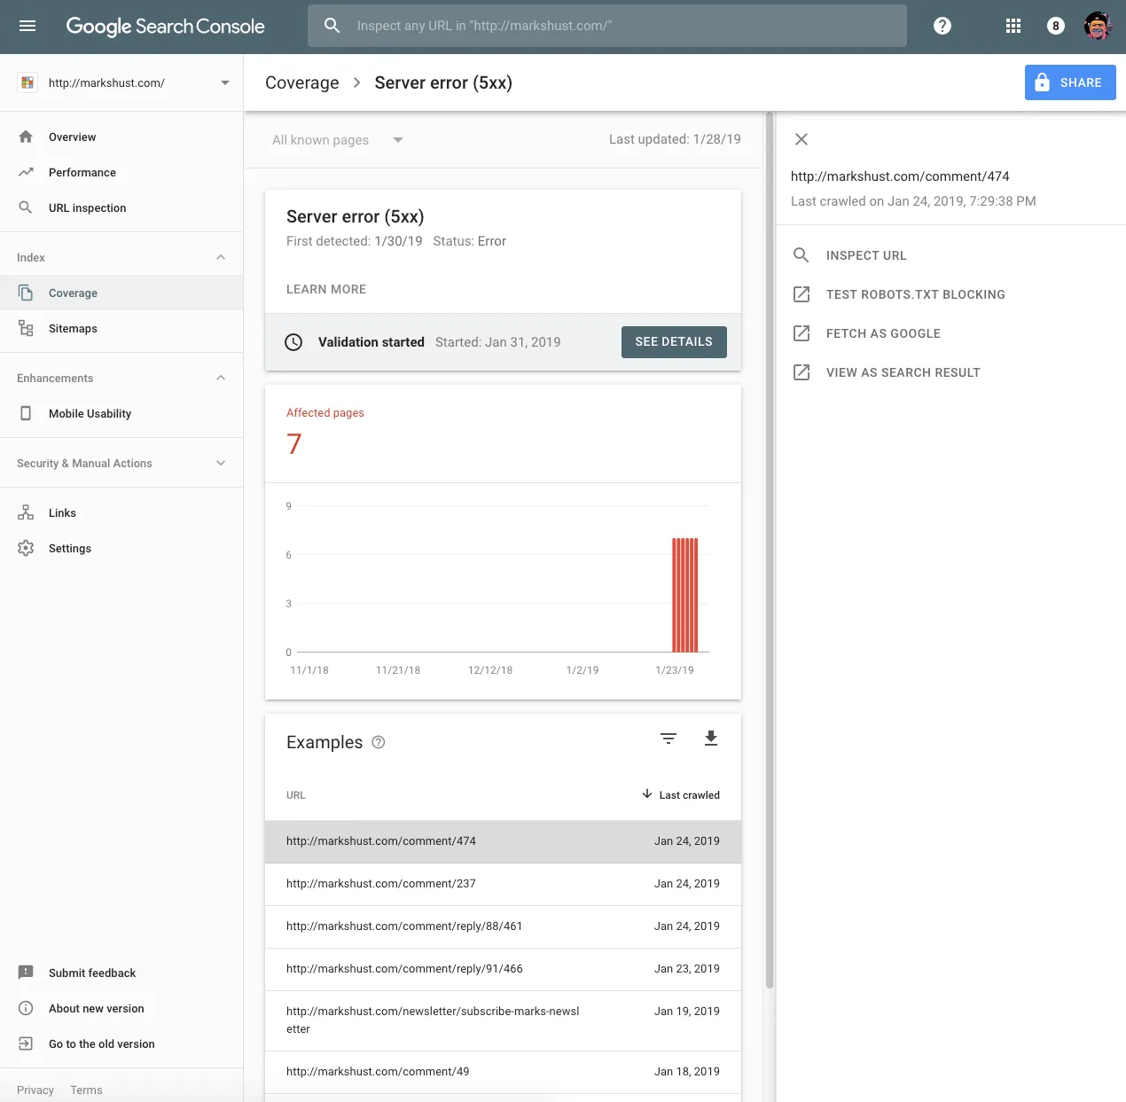The image size is (1126, 1102).
Task: Open Sitemaps in the sidebar
Action: tap(73, 328)
